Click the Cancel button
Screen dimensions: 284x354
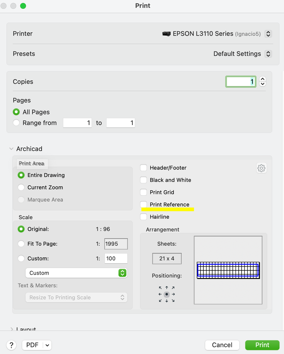click(222, 345)
